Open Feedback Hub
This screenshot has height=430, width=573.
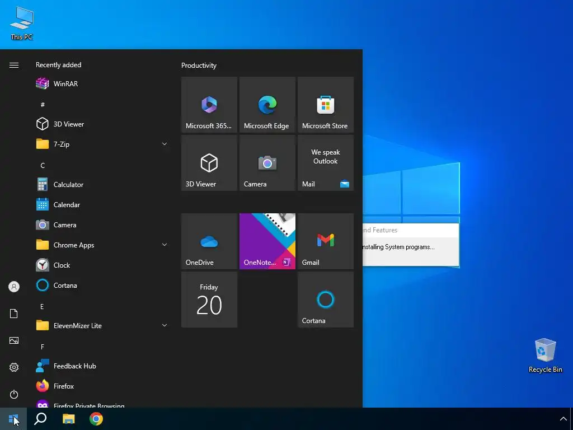[x=102, y=366]
